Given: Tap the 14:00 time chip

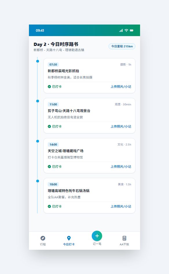Looking at the screenshot, I should (x=53, y=145).
